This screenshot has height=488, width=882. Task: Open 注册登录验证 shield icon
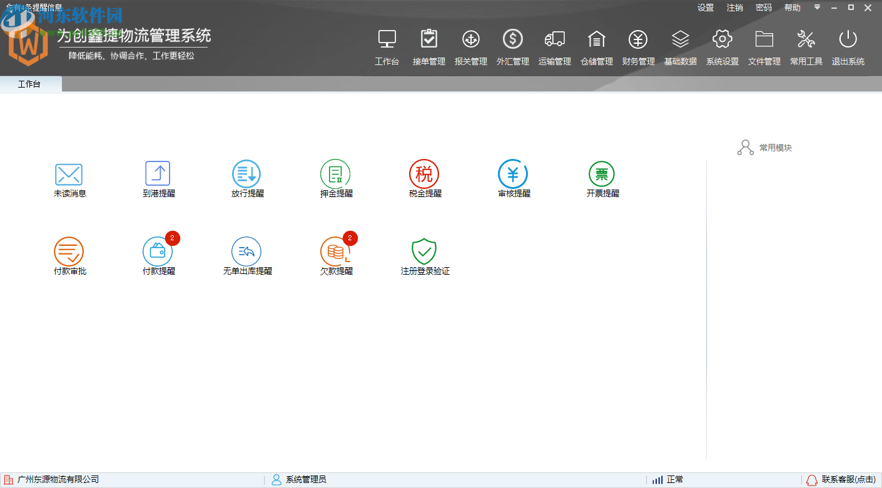[425, 252]
